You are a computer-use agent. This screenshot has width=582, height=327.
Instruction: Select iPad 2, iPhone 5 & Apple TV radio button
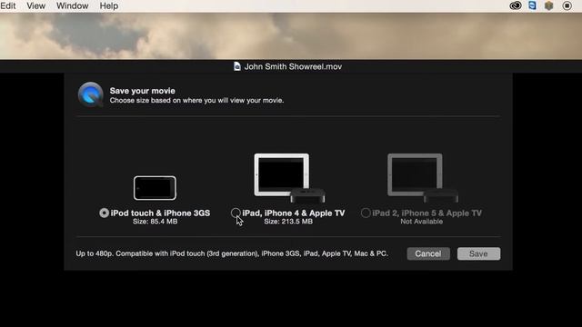tap(366, 213)
